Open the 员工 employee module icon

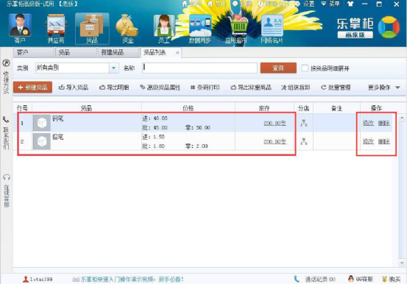(164, 28)
